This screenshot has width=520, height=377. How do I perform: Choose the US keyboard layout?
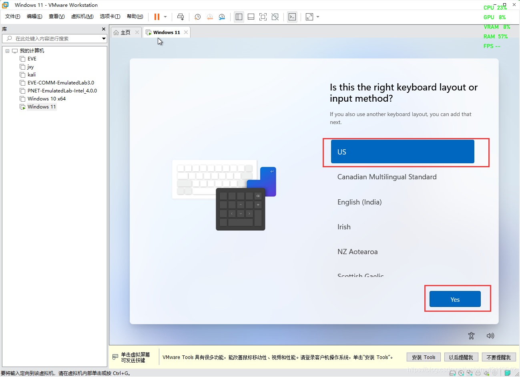[x=402, y=152]
